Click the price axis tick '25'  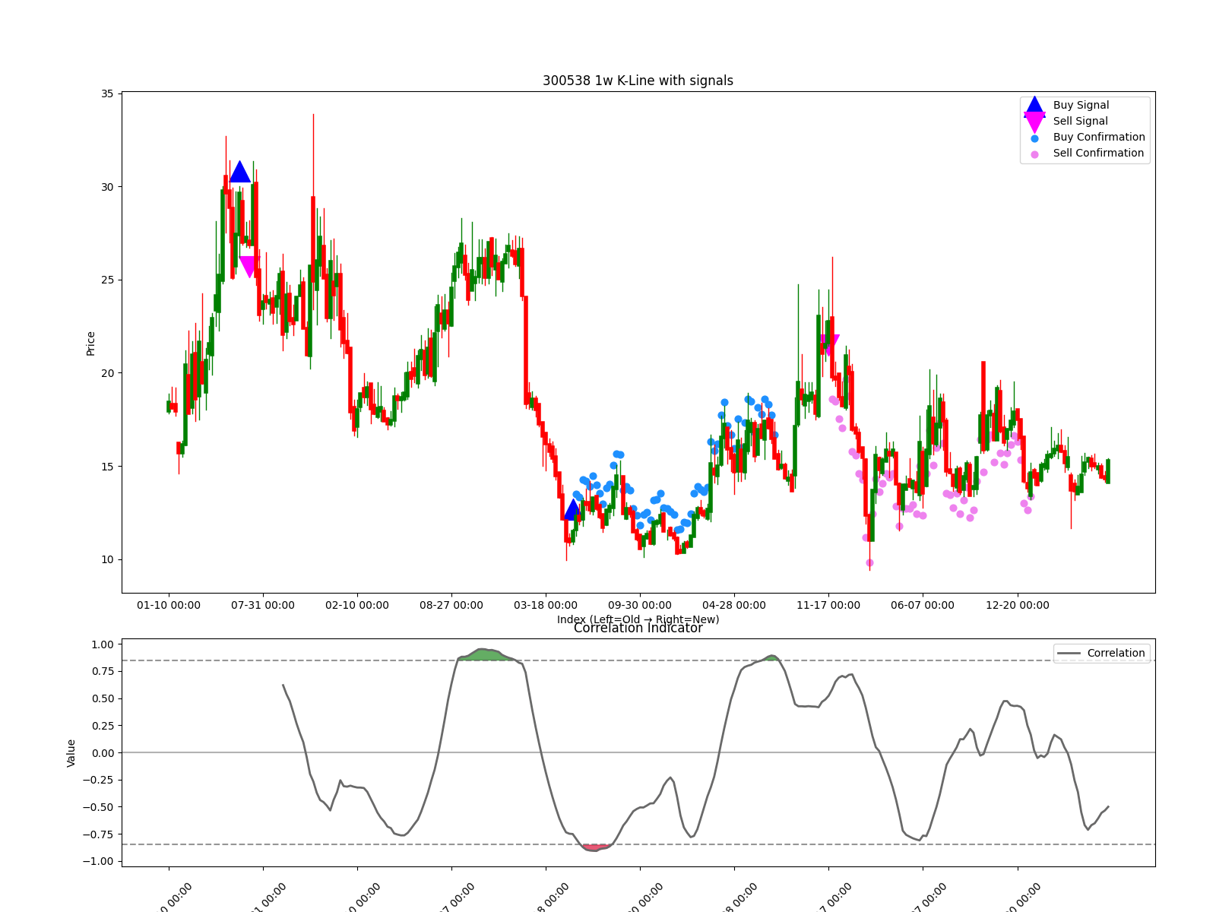click(107, 280)
